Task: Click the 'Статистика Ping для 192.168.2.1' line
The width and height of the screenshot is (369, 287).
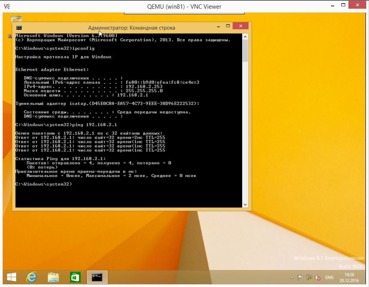Action: point(61,159)
